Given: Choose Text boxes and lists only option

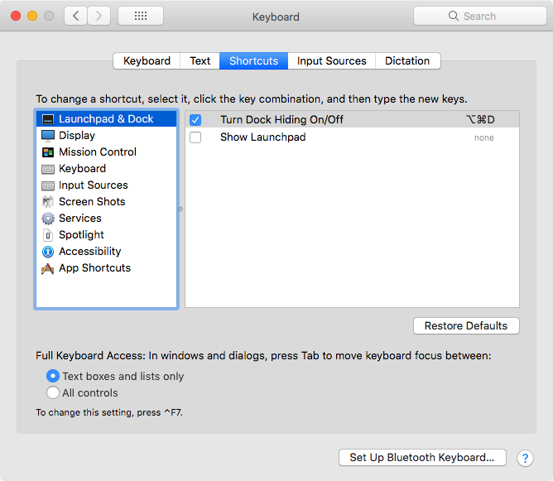Looking at the screenshot, I should (x=53, y=376).
